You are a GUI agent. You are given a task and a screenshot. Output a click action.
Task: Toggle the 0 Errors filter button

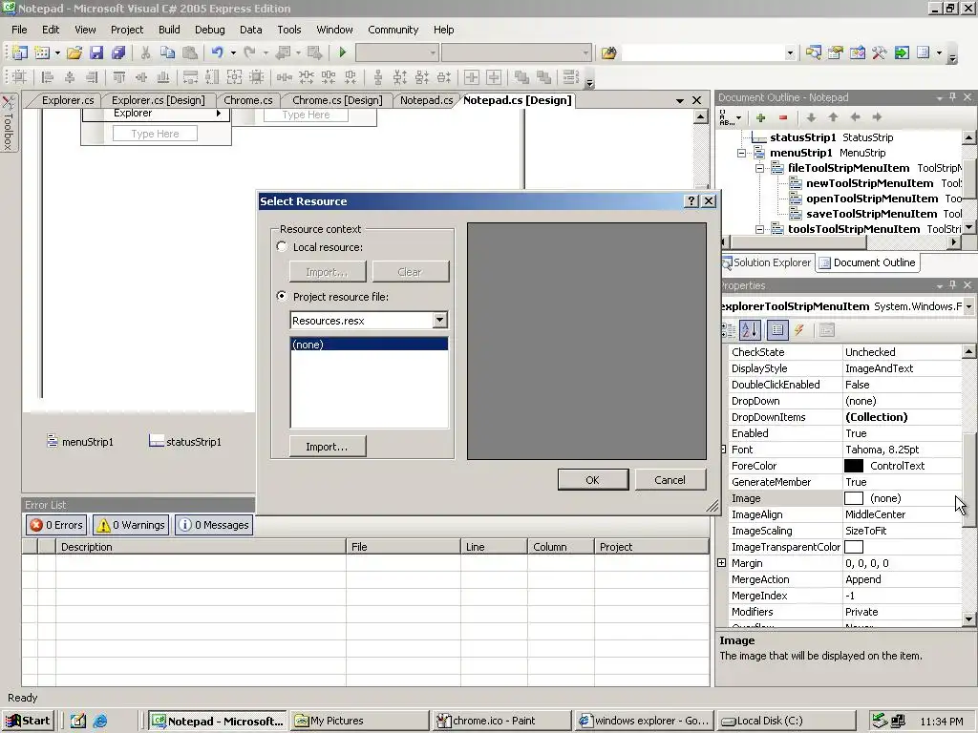[56, 525]
